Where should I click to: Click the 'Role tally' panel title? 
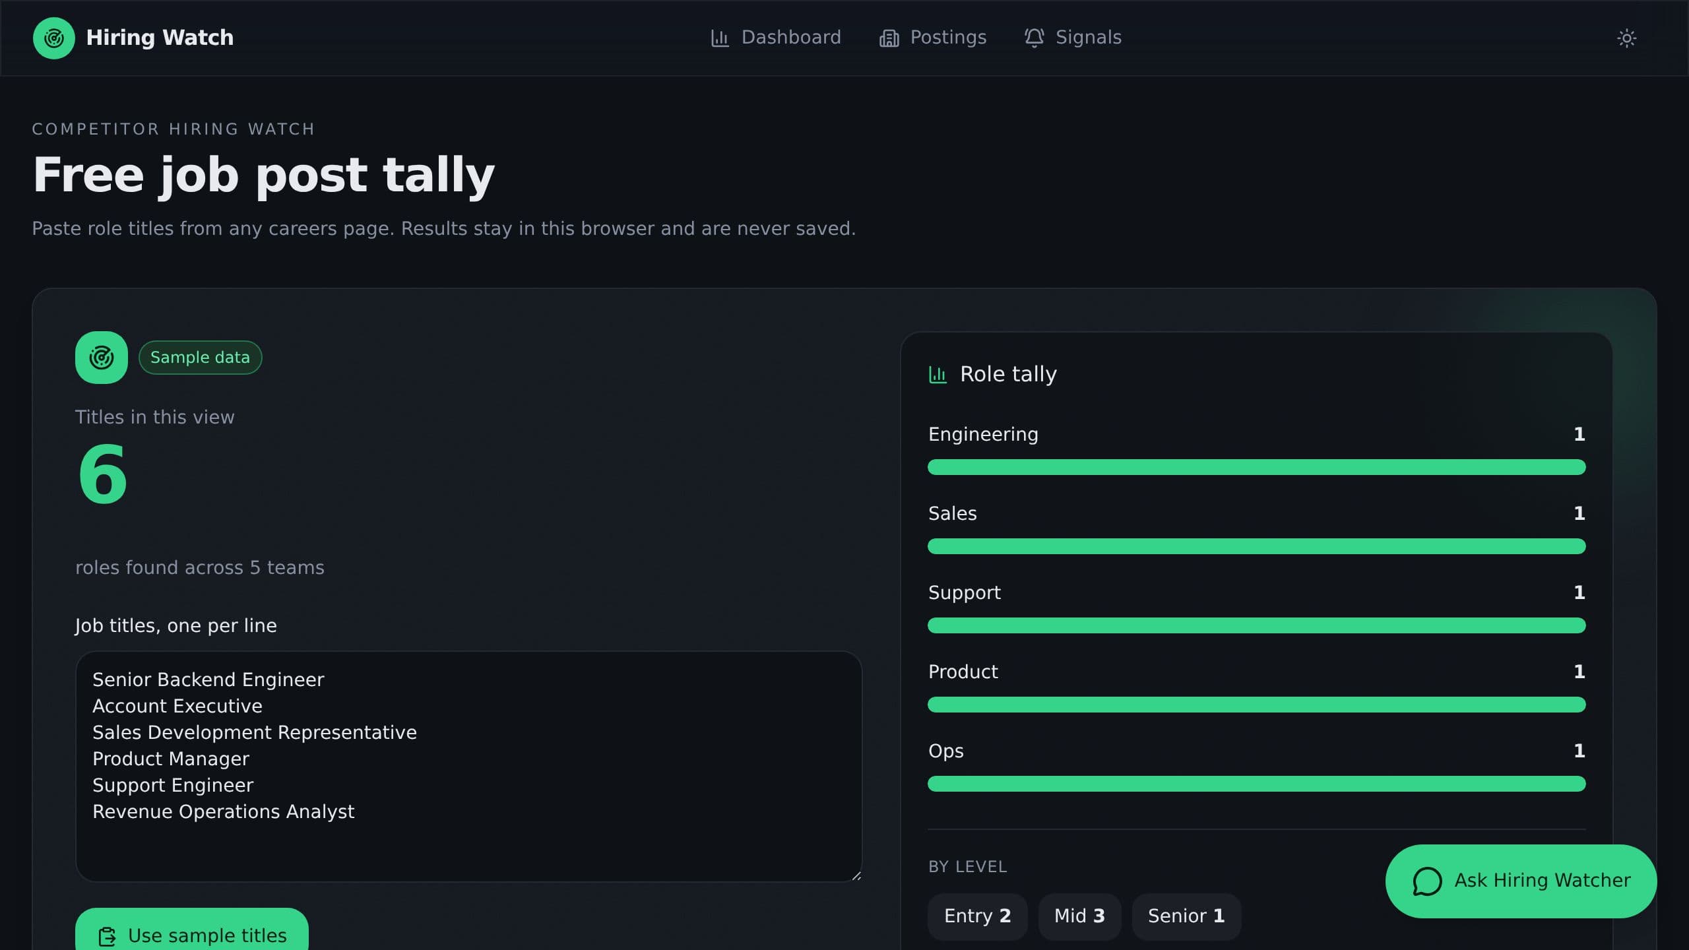[1008, 375]
